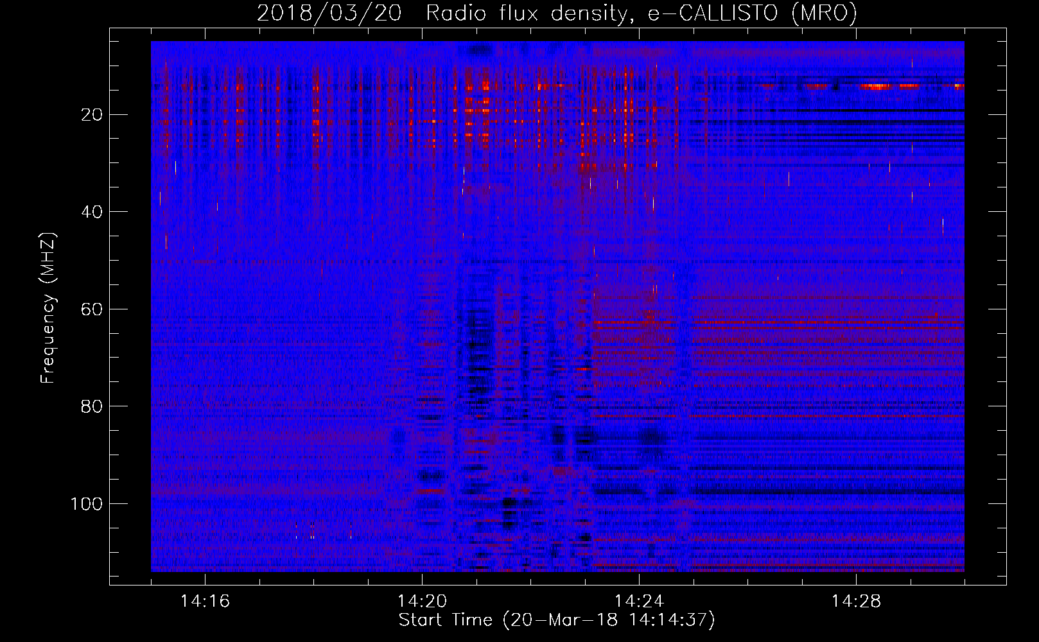The width and height of the screenshot is (1039, 642).
Task: Click the 'Frequency (MHZ)' y-axis label
Action: pos(48,308)
